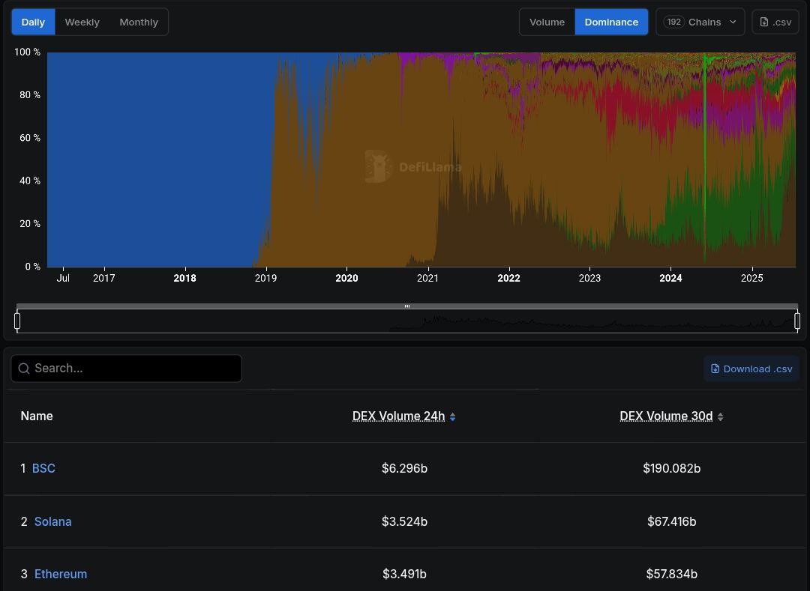Image resolution: width=810 pixels, height=591 pixels.
Task: Click Ethereum 24h volume $3.491b
Action: (x=404, y=574)
